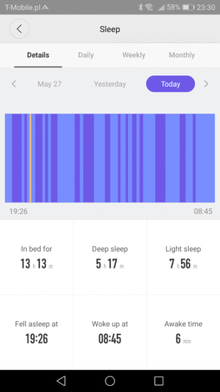Viewport: 220px width, 392px height.
Task: Switch to the Weekly tab
Action: click(x=134, y=55)
